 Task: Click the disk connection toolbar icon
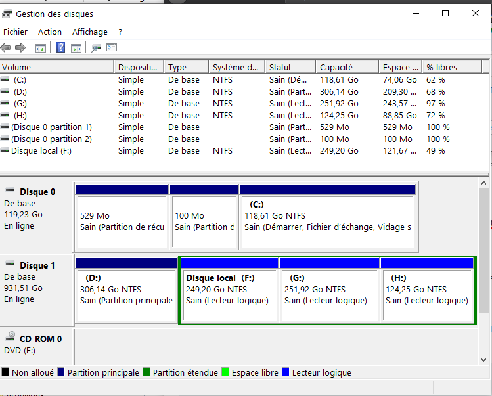coord(97,48)
